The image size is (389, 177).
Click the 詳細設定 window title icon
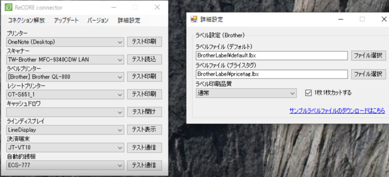[x=194, y=19]
